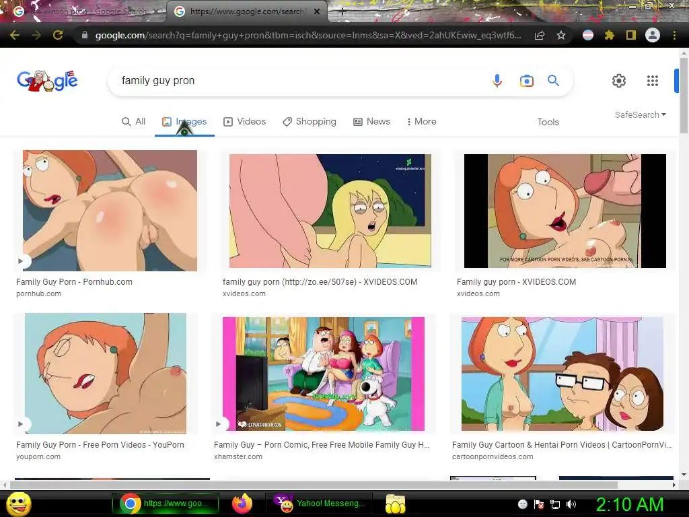Click the 2:10 AM taskbar clock
689x517 pixels.
[x=630, y=504]
